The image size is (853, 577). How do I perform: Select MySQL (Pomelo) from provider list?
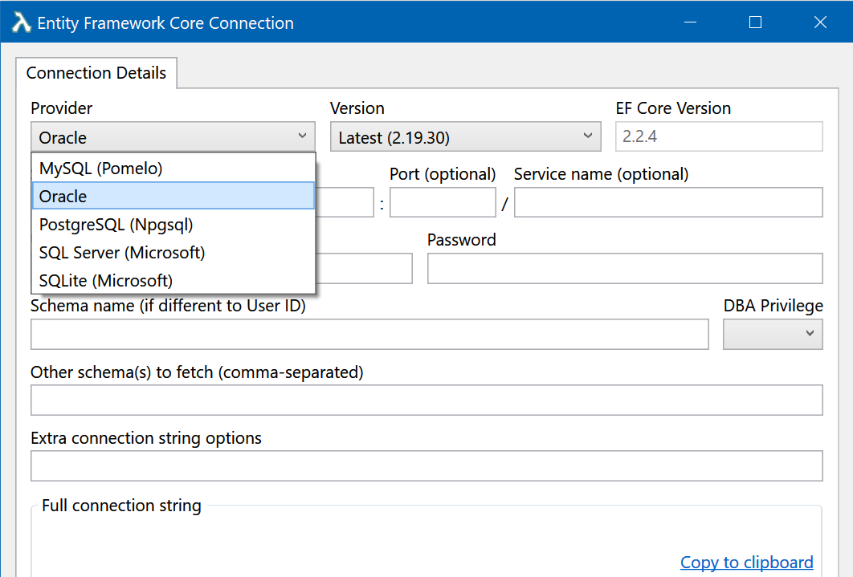click(x=173, y=169)
